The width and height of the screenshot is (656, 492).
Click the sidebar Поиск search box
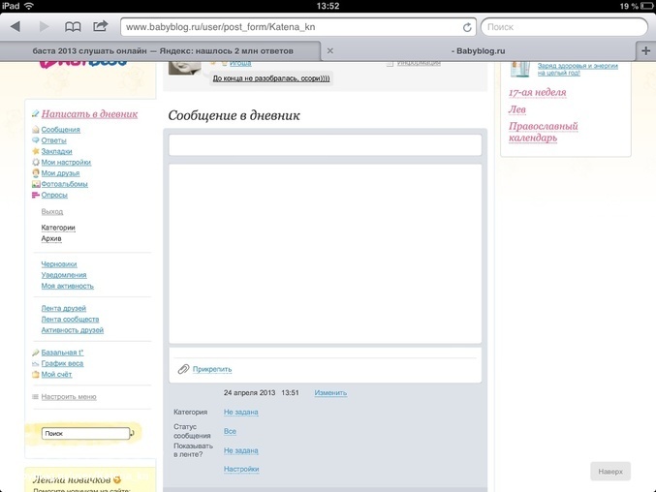pos(85,433)
